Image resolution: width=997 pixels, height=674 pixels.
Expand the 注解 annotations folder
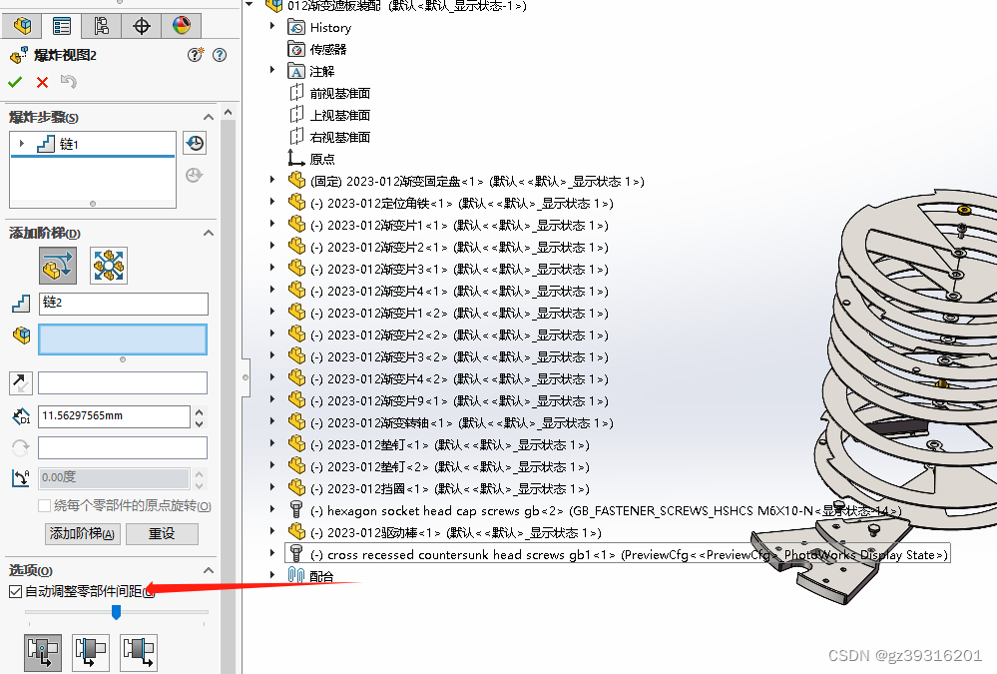[x=272, y=70]
